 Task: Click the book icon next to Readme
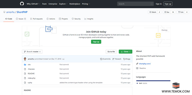pos(137,68)
